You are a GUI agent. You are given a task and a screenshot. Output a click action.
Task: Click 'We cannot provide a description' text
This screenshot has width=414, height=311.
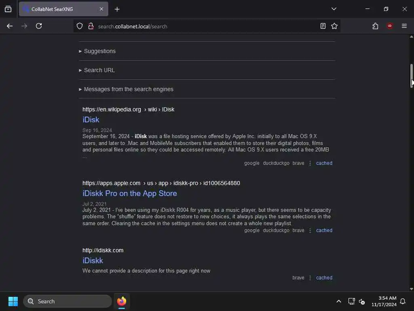point(146,271)
